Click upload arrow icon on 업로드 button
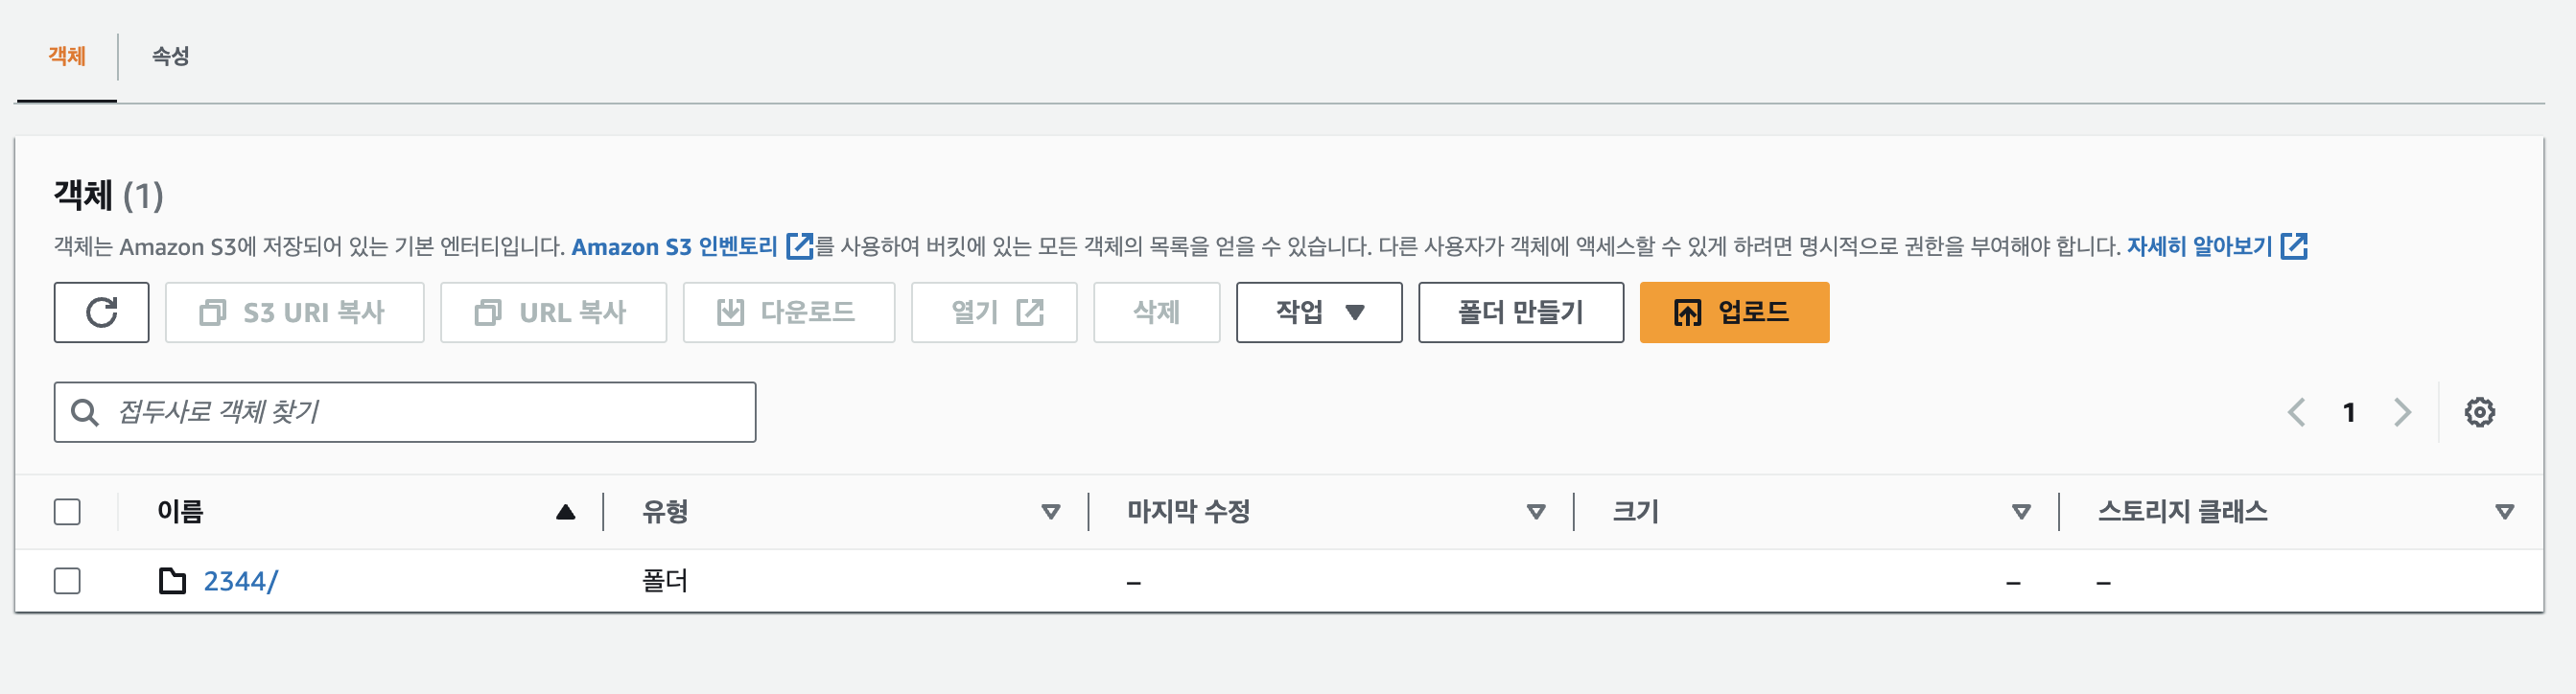Image resolution: width=2576 pixels, height=694 pixels. (x=1687, y=313)
